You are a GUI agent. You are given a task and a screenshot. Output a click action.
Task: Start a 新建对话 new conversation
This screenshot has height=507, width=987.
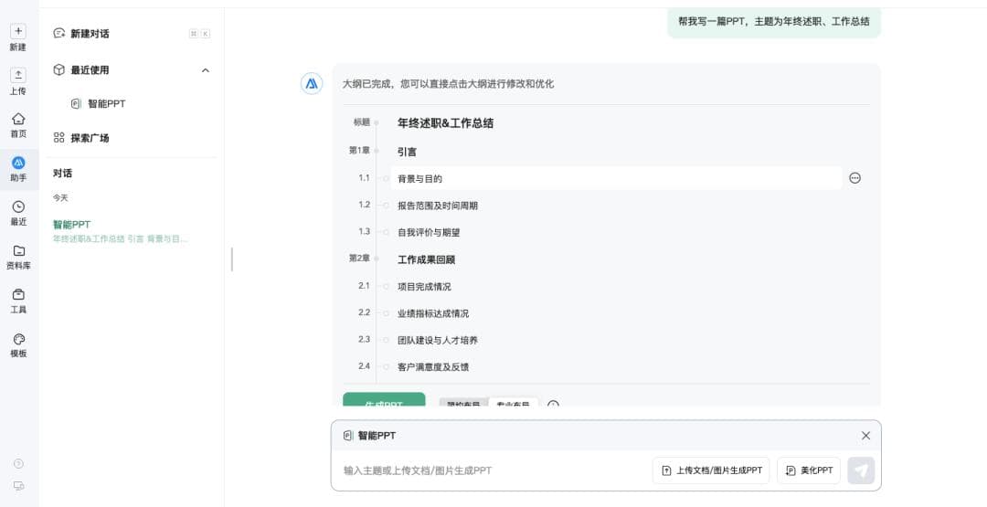[90, 34]
